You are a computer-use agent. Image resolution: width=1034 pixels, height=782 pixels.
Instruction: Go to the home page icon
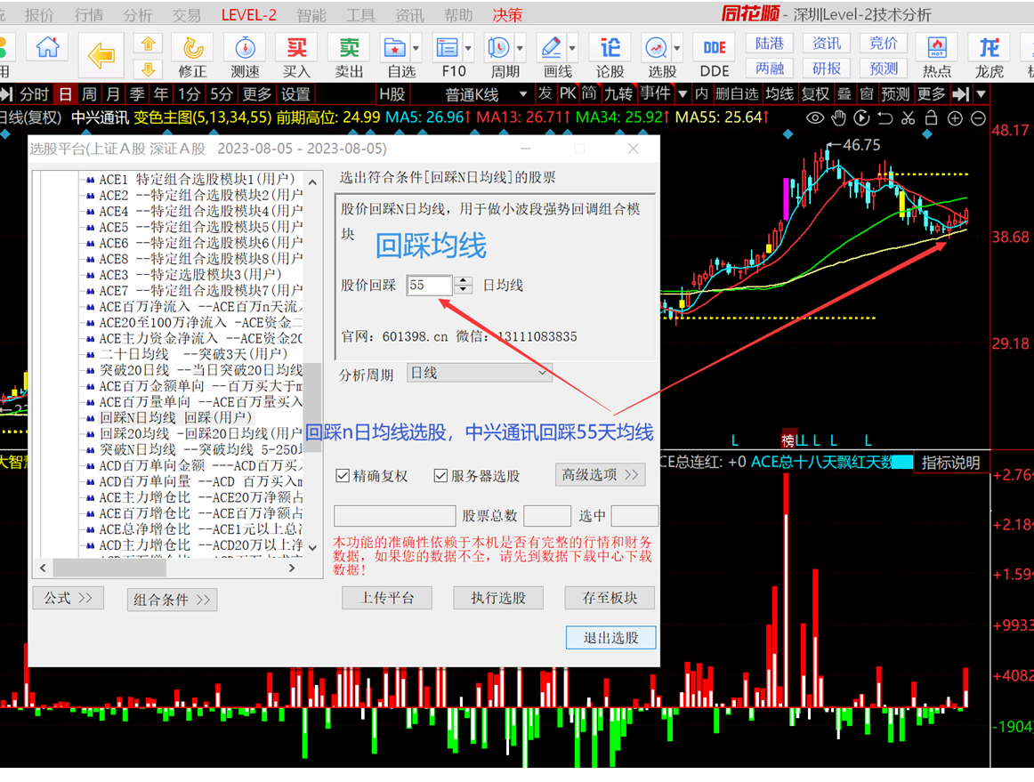(47, 48)
